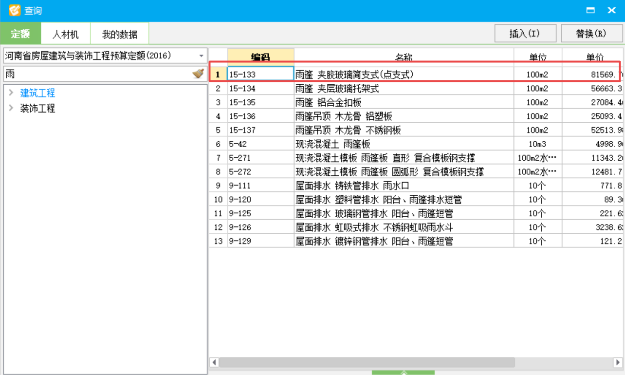Click the horizontal scrollbar left arrow
The width and height of the screenshot is (625, 375).
point(214,362)
